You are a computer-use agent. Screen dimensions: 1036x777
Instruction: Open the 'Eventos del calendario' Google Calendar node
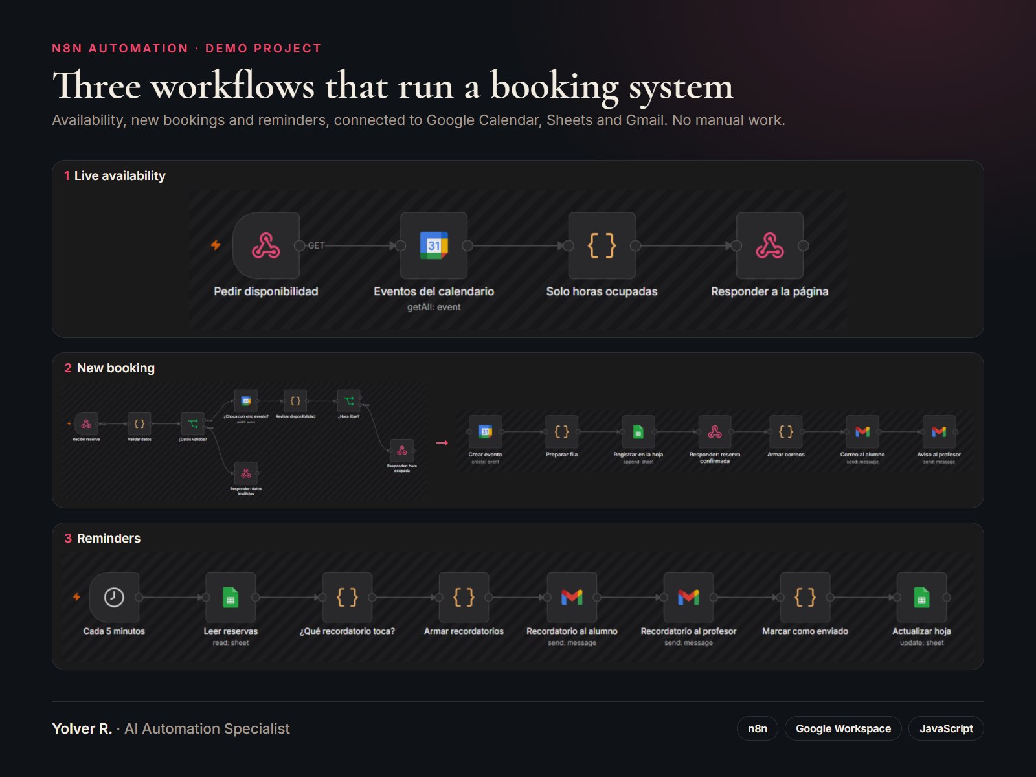click(434, 245)
